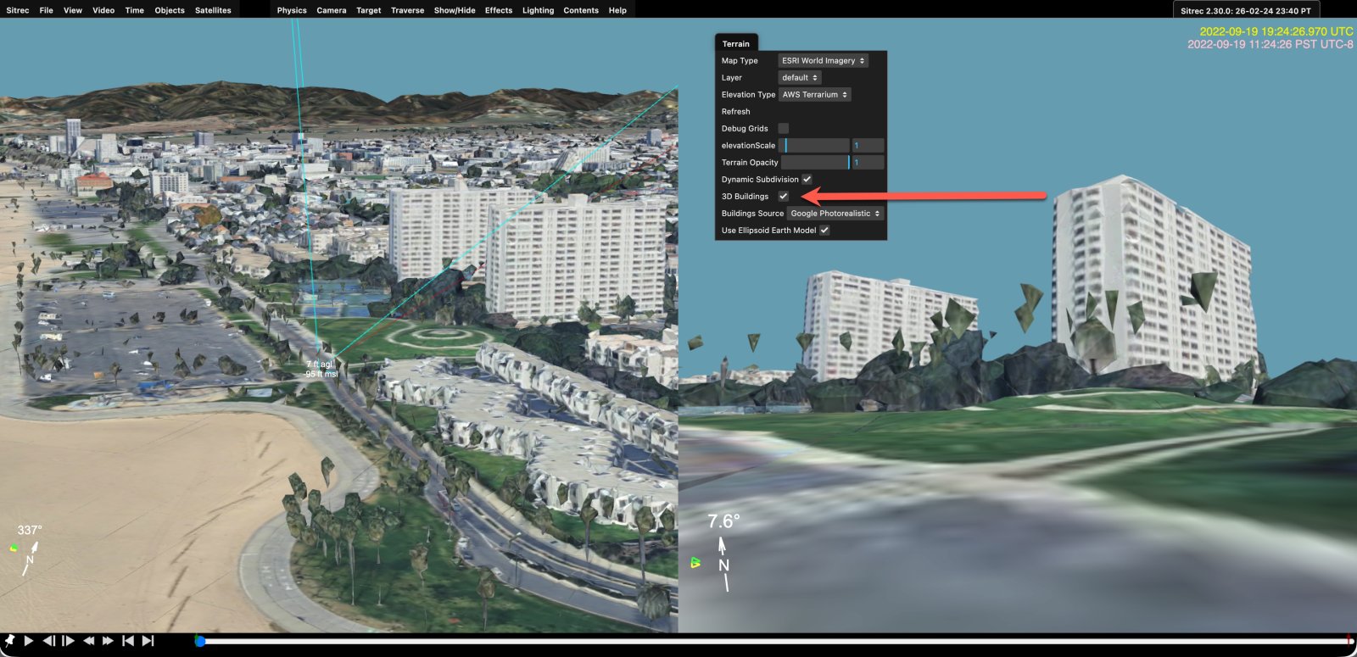Screen dimensions: 1357x657
Task: Open the Help menu
Action: pos(617,10)
